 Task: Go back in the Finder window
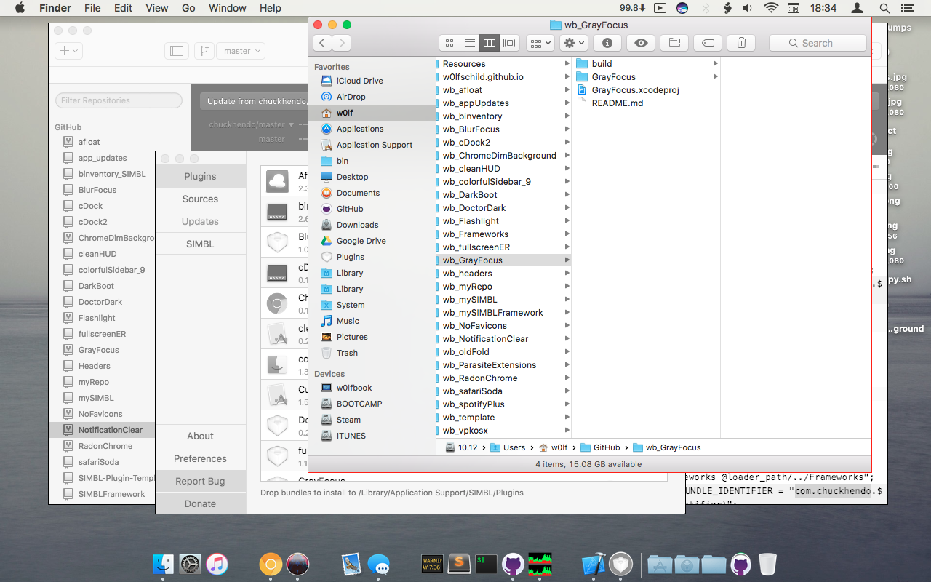323,43
